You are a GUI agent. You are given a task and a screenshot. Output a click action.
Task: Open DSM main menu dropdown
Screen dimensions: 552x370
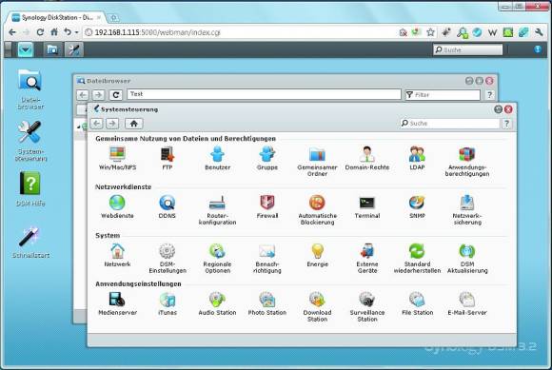click(x=26, y=49)
